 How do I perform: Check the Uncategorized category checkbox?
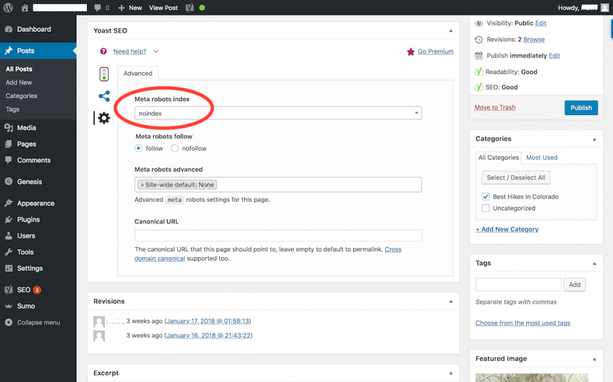pyautogui.click(x=485, y=208)
